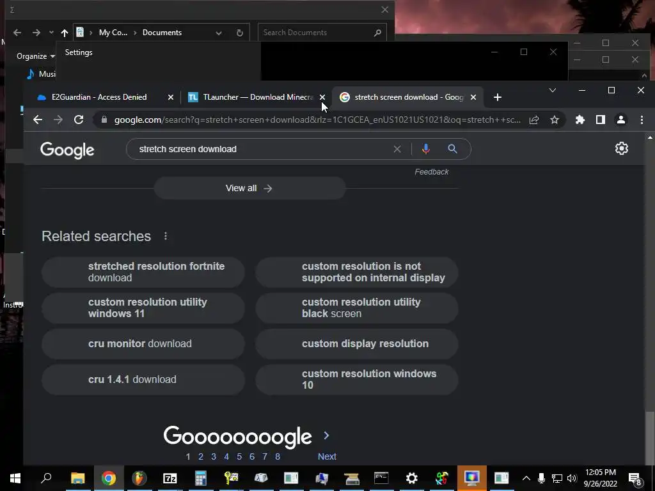Image resolution: width=655 pixels, height=491 pixels.
Task: Search custom resolution utility windows 11
Action: [143, 308]
